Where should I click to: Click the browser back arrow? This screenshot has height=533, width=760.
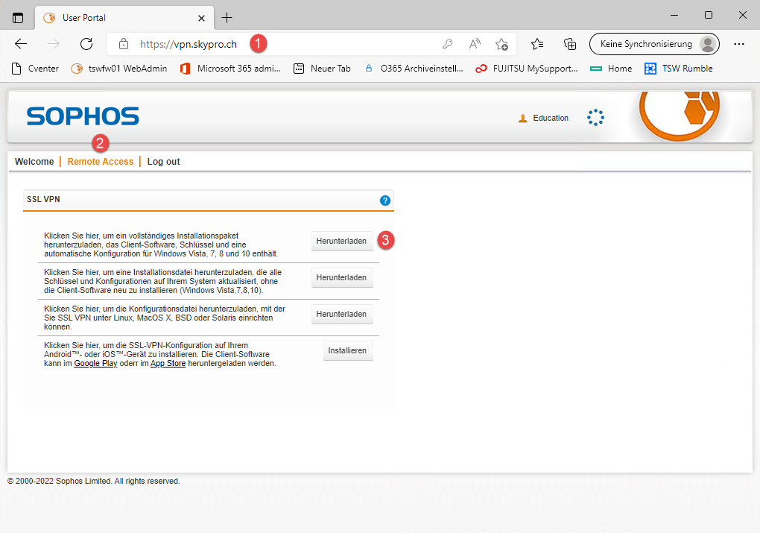tap(21, 44)
